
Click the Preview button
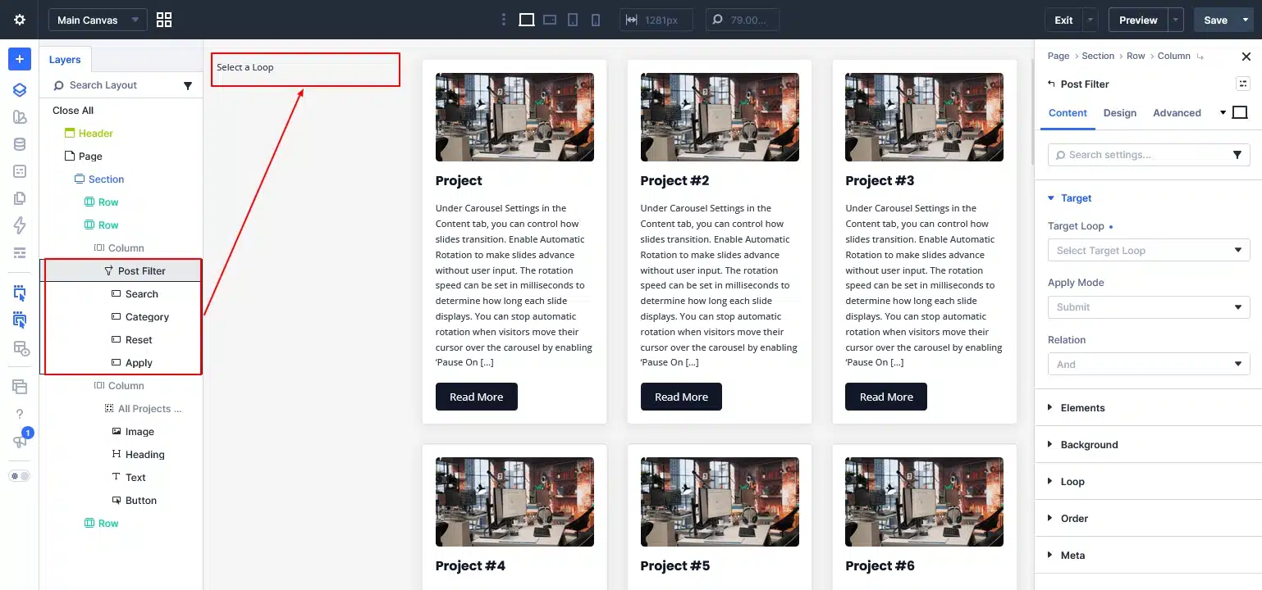pos(1139,20)
